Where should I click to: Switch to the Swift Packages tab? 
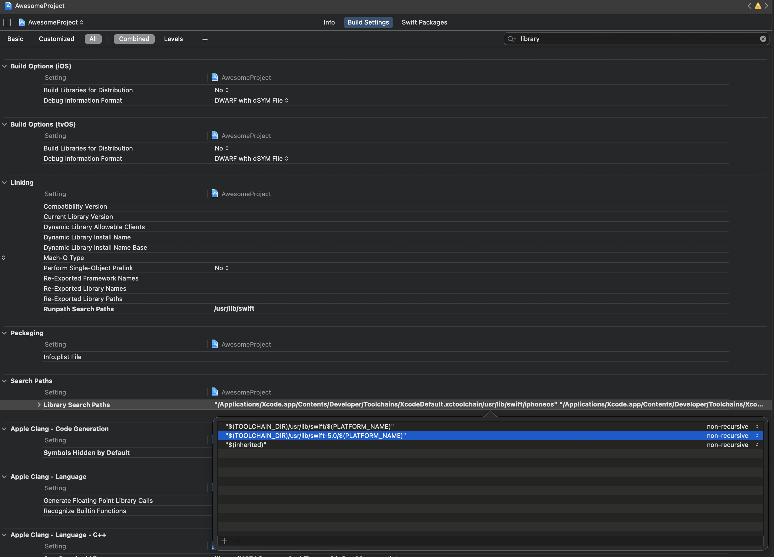point(424,22)
